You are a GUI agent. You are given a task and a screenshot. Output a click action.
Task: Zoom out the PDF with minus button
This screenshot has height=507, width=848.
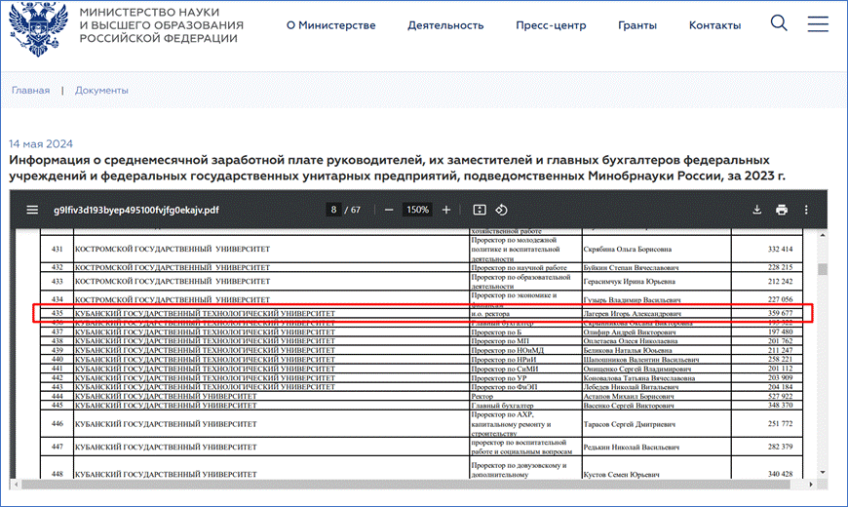[389, 210]
